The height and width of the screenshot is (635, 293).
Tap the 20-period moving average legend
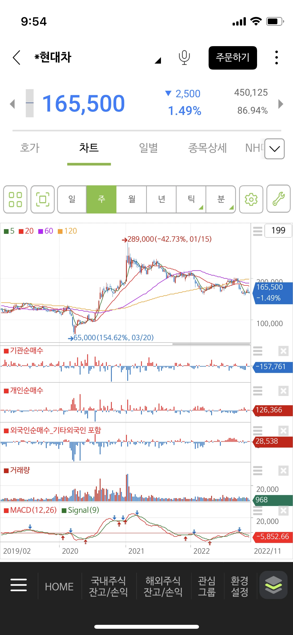click(26, 231)
